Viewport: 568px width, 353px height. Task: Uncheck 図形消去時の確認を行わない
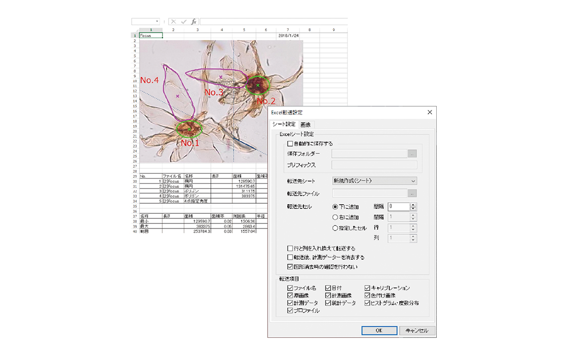[x=290, y=267]
